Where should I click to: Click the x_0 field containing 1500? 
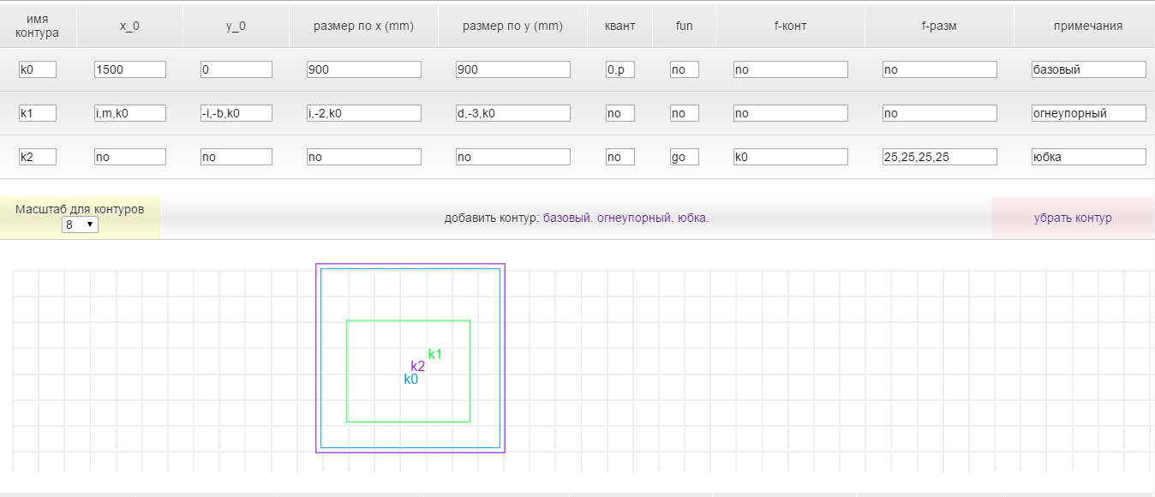[x=130, y=69]
